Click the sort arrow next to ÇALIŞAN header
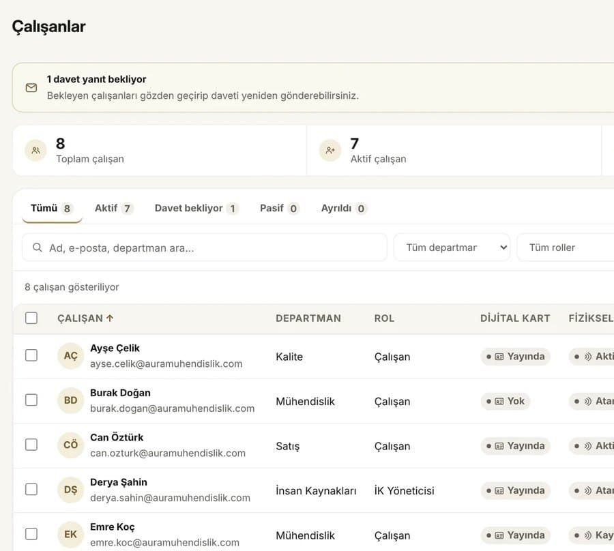This screenshot has width=614, height=551. tap(110, 318)
